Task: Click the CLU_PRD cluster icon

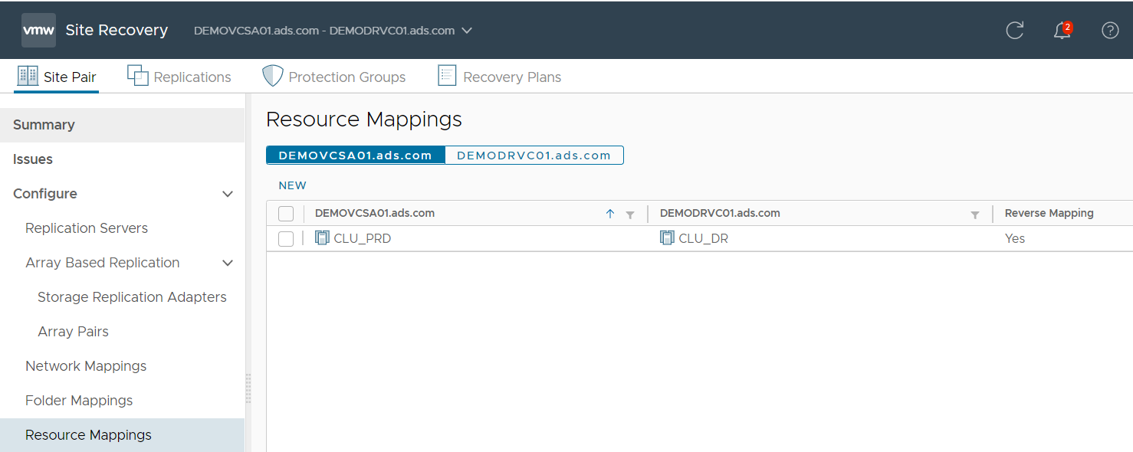Action: pos(322,238)
